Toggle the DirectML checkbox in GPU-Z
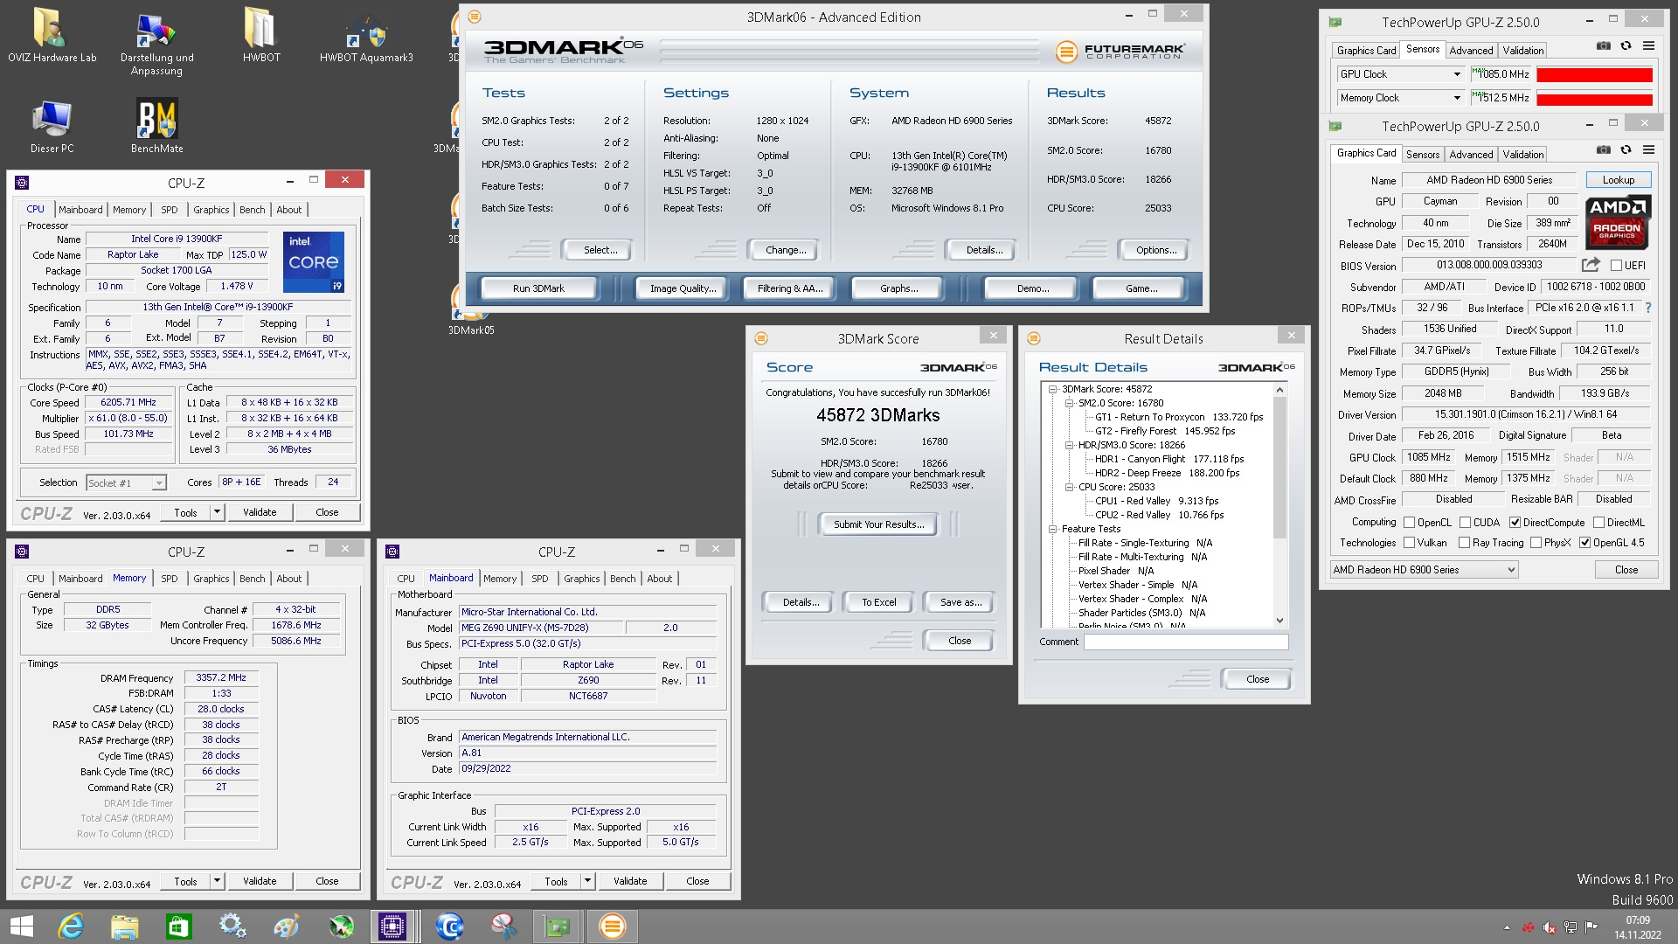This screenshot has height=944, width=1678. pos(1598,523)
